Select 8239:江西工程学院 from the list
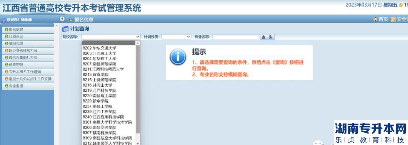Screen dimensions: 408x145 (108, 112)
